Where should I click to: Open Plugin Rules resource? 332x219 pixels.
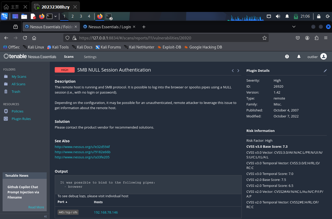(21, 119)
